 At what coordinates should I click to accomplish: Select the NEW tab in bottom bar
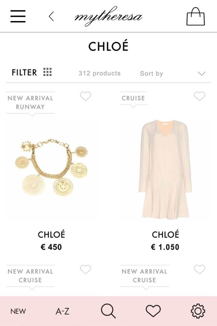tap(18, 311)
